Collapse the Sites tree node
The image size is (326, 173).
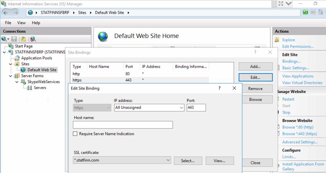point(11,64)
